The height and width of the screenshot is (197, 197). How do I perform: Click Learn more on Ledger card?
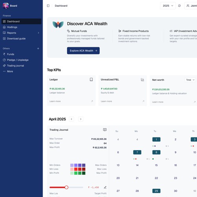[x=55, y=101]
